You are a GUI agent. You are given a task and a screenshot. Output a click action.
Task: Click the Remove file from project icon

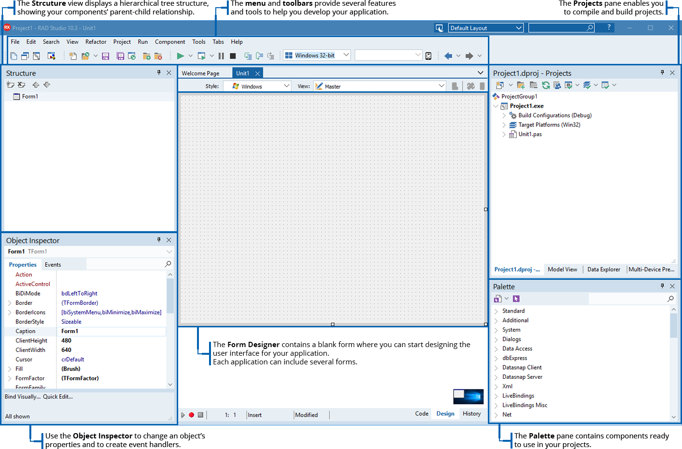click(158, 56)
